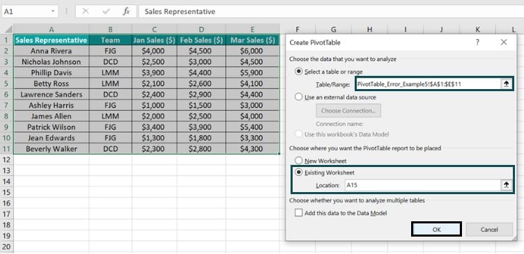Image resolution: width=524 pixels, height=254 pixels.
Task: Click the Insert Function fx icon
Action: click(x=126, y=11)
